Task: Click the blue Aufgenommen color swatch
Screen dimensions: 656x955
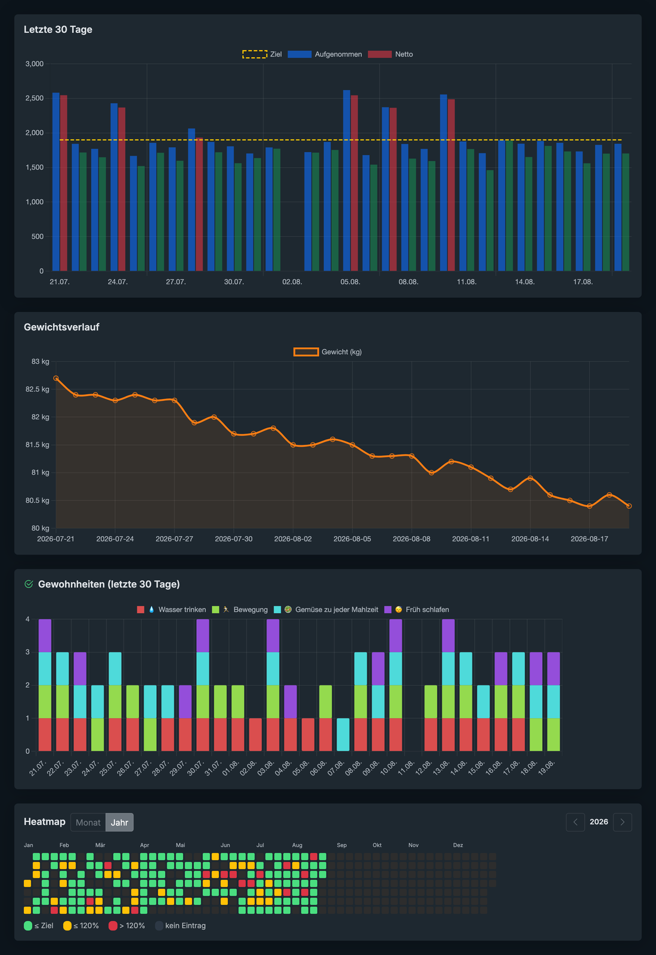Action: tap(299, 54)
